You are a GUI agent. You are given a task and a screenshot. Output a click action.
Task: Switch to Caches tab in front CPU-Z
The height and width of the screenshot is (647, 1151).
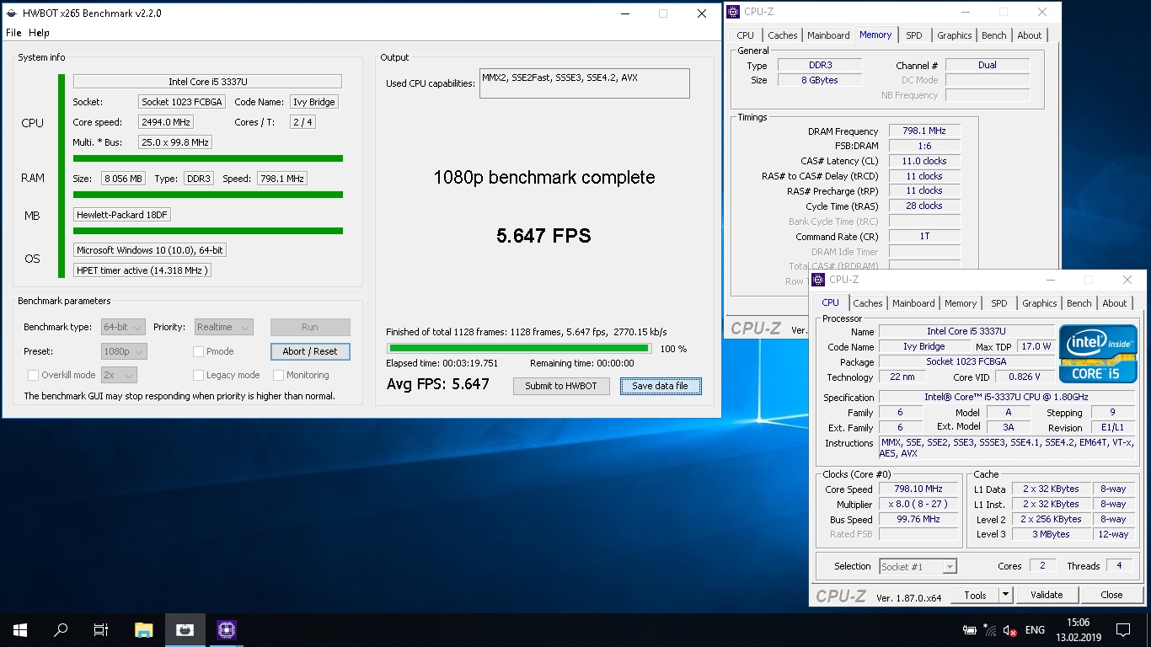tap(867, 303)
